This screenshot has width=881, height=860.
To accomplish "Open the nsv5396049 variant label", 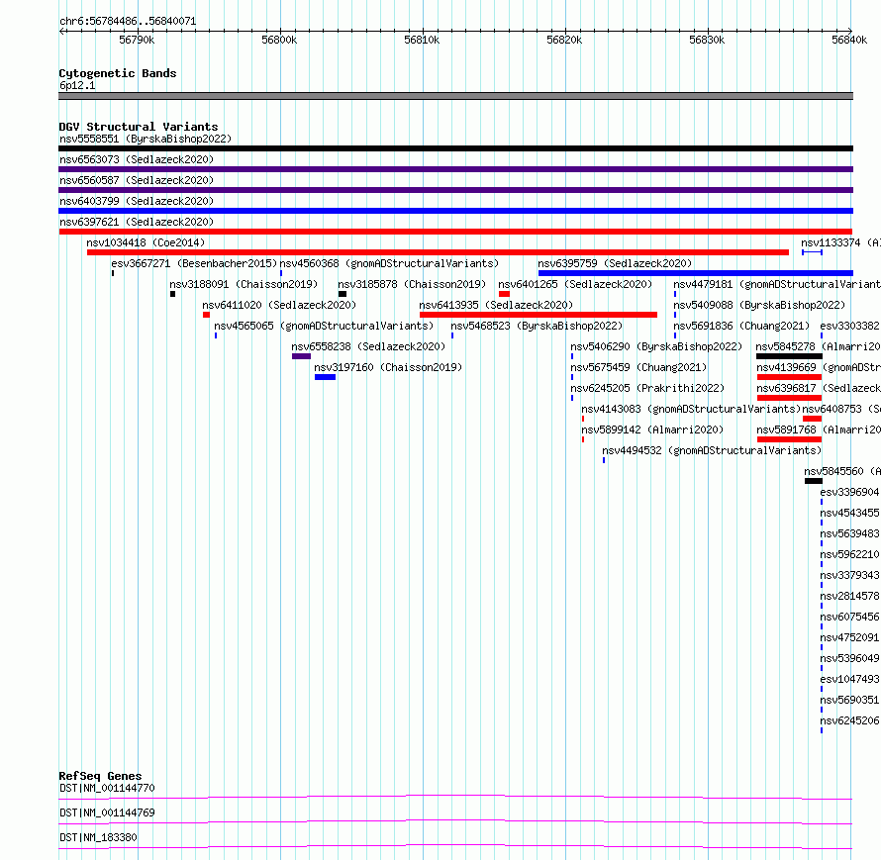I will tap(849, 658).
